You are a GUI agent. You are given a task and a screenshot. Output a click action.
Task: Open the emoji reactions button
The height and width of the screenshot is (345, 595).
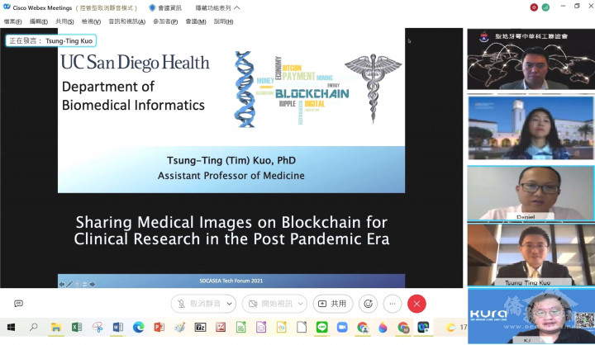pos(369,304)
